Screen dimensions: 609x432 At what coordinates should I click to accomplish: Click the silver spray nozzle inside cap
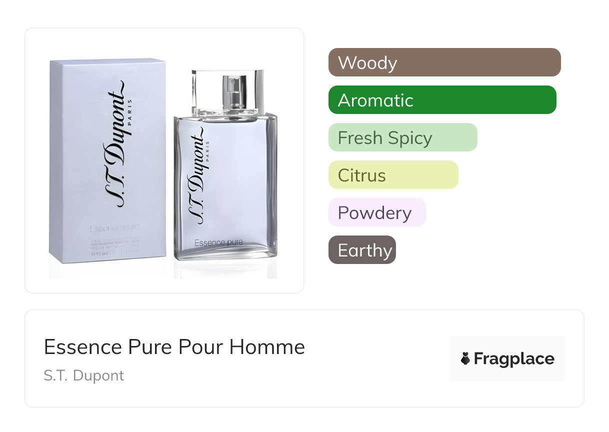[231, 92]
